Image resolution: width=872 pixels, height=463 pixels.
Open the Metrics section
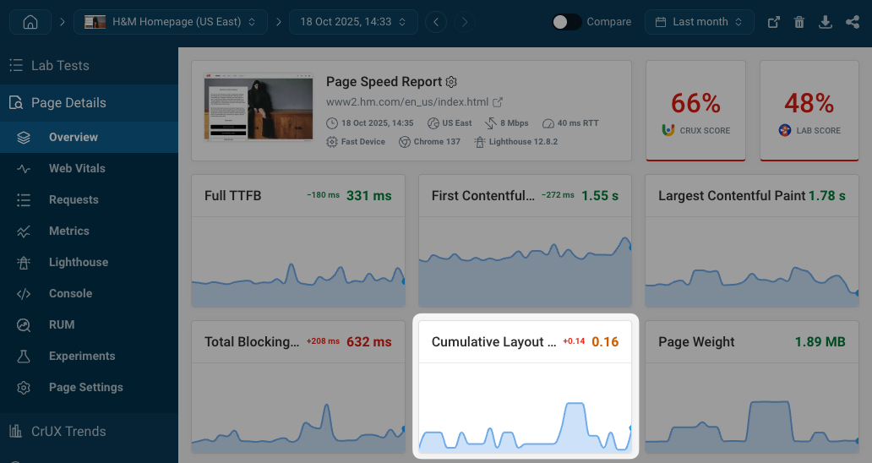coord(89,231)
